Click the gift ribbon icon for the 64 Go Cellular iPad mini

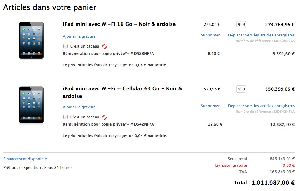click(104, 117)
